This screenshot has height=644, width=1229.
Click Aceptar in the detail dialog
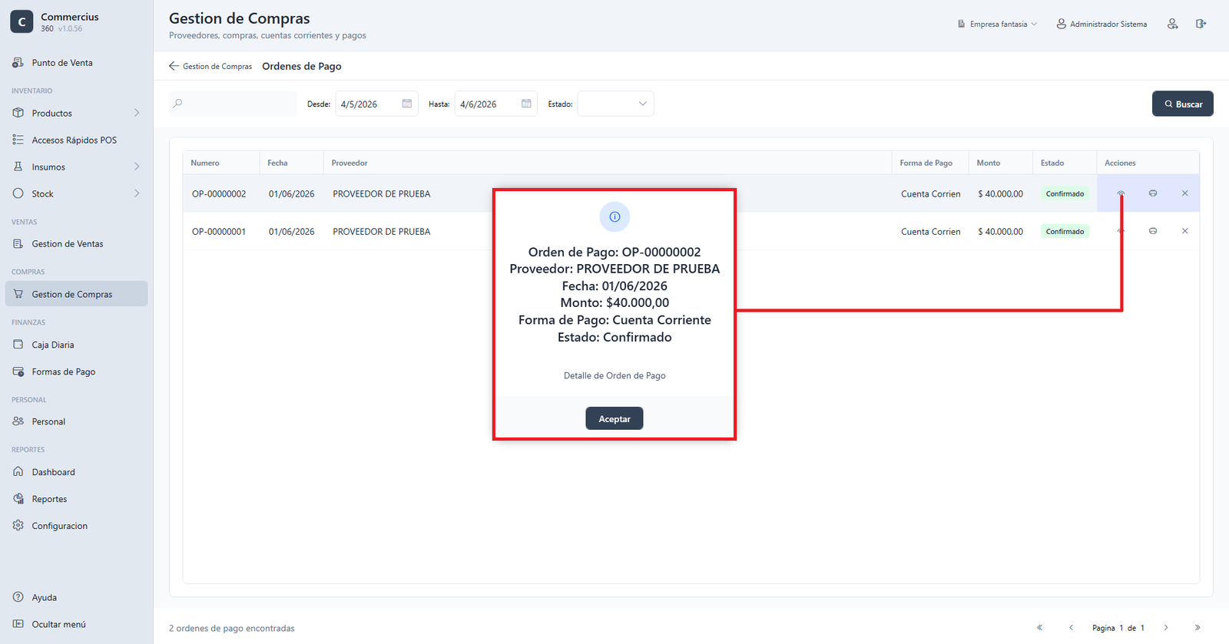614,418
